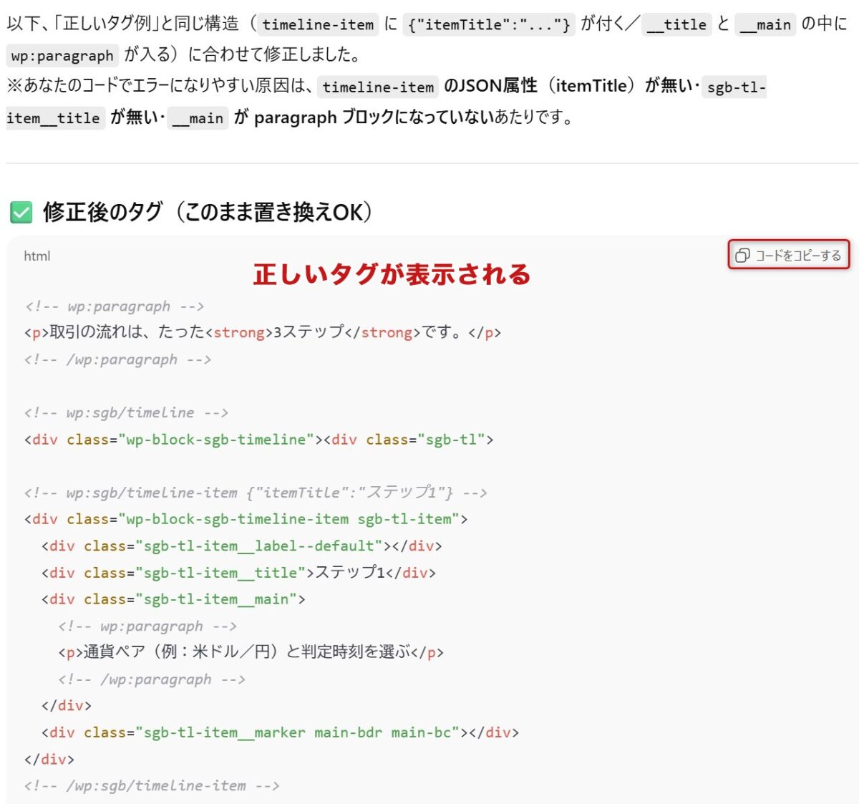Click the sgb-tl-item__marker code line

(280, 732)
